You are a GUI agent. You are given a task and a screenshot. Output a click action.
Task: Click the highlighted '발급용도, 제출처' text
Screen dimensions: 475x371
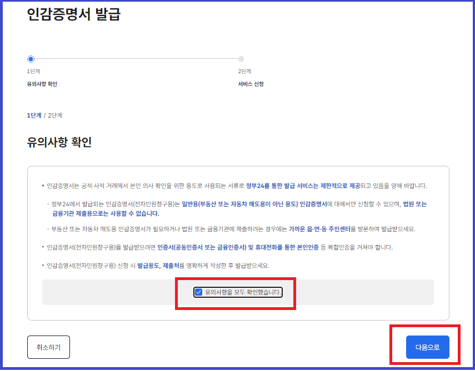pos(158,266)
